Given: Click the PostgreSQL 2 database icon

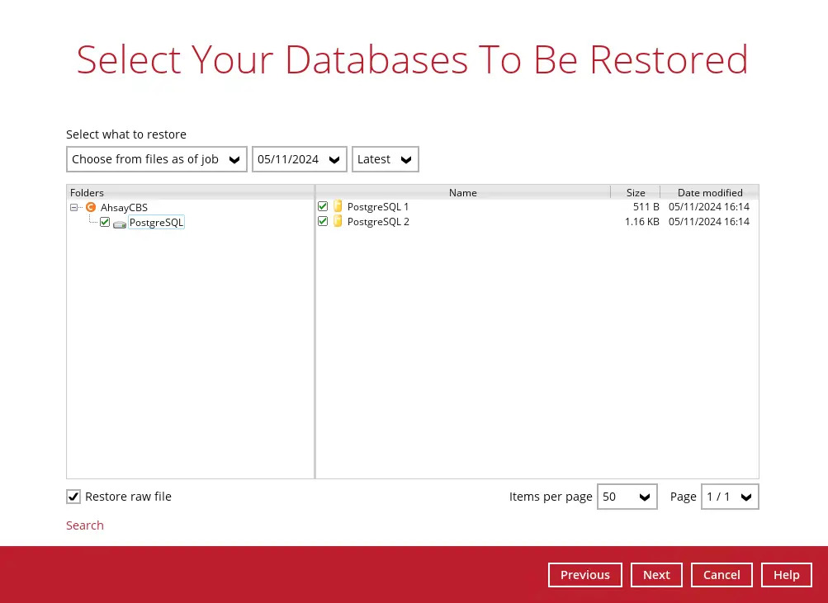Looking at the screenshot, I should [338, 222].
